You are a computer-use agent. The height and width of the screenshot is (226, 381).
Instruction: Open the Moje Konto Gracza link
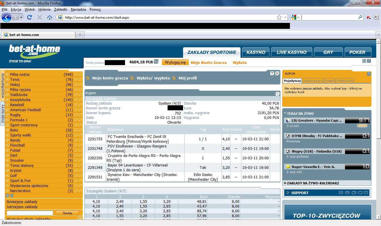click(x=209, y=63)
